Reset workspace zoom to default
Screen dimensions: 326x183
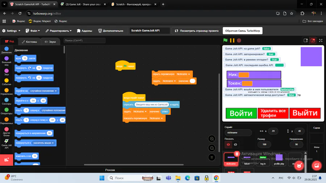tap(212, 157)
